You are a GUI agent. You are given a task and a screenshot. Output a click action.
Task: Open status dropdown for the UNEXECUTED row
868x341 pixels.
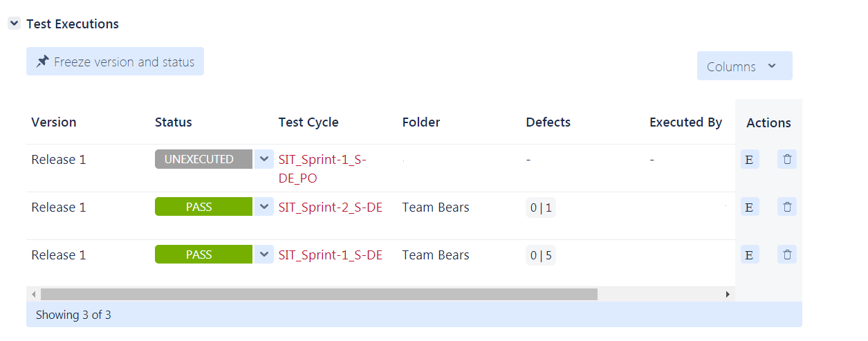click(264, 159)
